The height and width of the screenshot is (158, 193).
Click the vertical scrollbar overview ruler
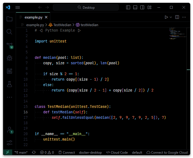point(188,88)
